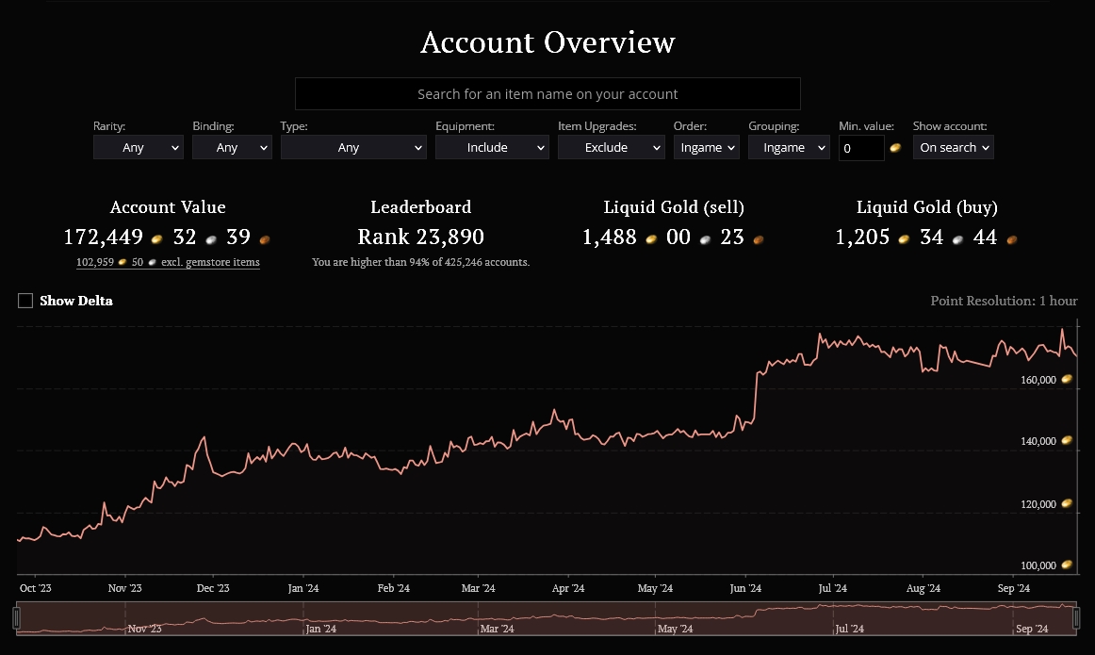Select the Grouping Ingame dropdown
Viewport: 1095px width, 655px height.
[x=789, y=147]
